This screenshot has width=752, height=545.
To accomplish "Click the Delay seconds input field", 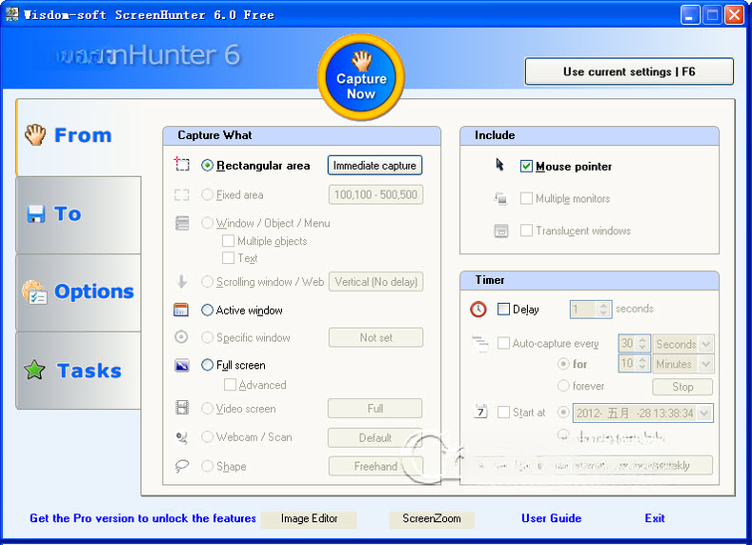I will point(583,309).
